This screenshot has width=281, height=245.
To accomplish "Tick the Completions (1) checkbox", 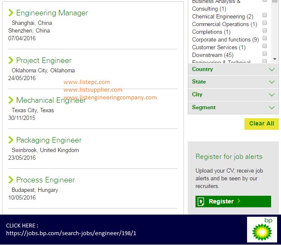I will click(x=265, y=30).
